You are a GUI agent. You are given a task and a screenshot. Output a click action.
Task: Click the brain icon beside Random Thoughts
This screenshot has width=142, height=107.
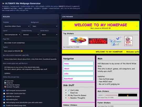pos(69,98)
